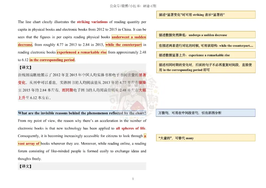Click the red phrase "striking variations"
This screenshot has width=266, height=188.
pos(92,22)
